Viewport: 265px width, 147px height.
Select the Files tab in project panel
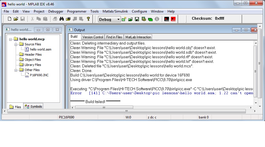click(x=15, y=107)
